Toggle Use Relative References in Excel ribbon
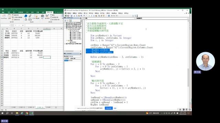The width and height of the screenshot is (220, 123). (x=17, y=17)
